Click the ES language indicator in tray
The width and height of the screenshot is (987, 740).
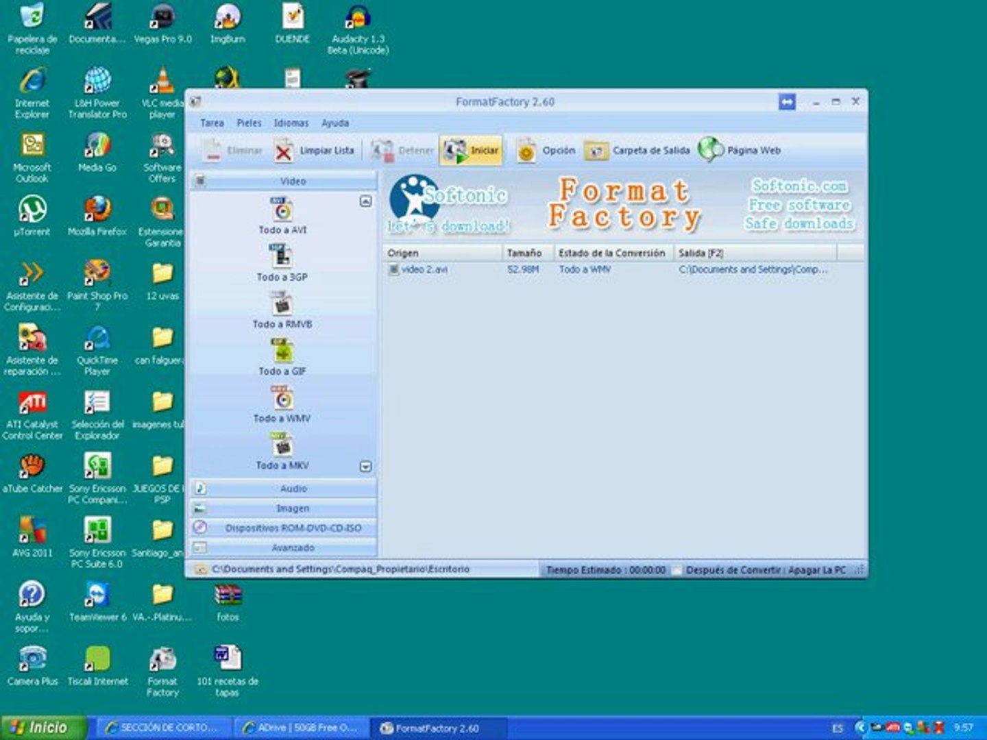pyautogui.click(x=838, y=728)
